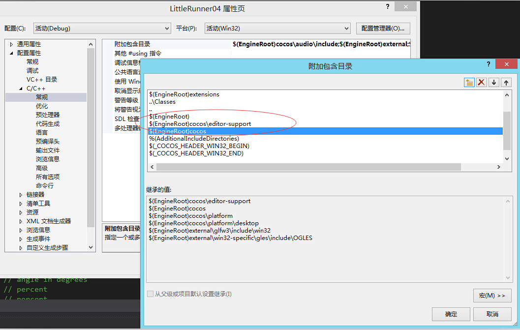Click the 配置管理器(O)... button
520x330 pixels.
(383, 29)
